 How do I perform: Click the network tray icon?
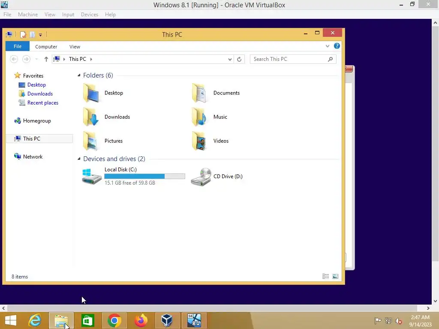click(x=388, y=320)
